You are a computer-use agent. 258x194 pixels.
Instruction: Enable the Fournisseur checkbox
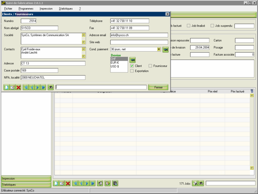[150, 66]
